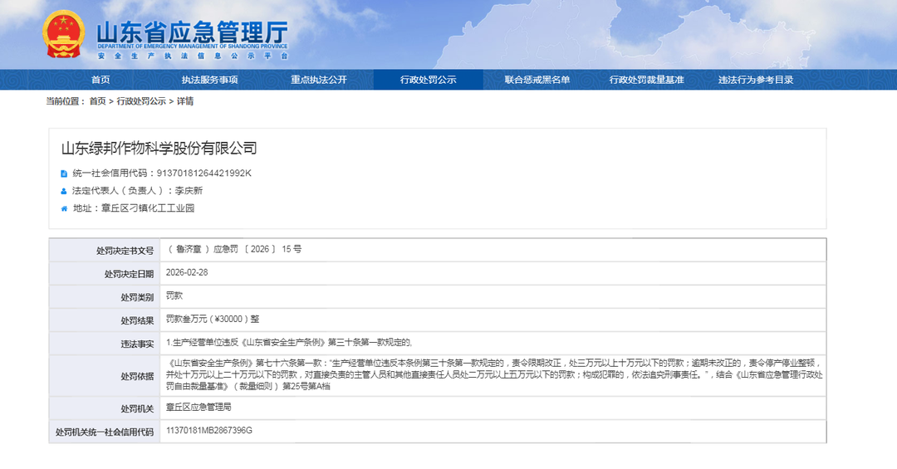Click the 山东省应急管理厅 site title
The height and width of the screenshot is (469, 897).
[x=192, y=32]
